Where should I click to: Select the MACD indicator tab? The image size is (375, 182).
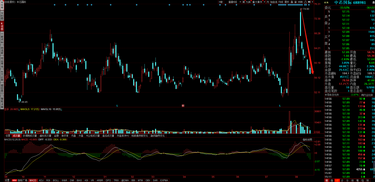pyautogui.click(x=33, y=180)
